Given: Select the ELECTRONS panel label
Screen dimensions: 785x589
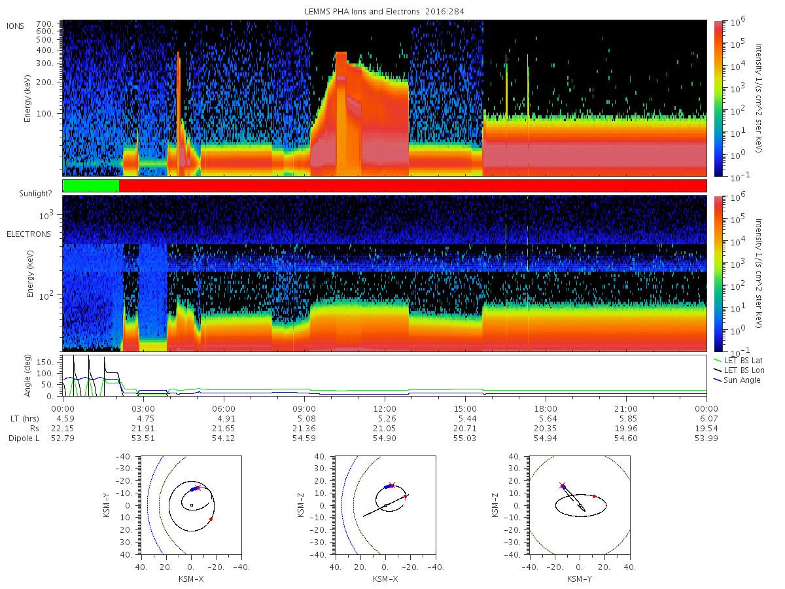Looking at the screenshot, I should [28, 234].
